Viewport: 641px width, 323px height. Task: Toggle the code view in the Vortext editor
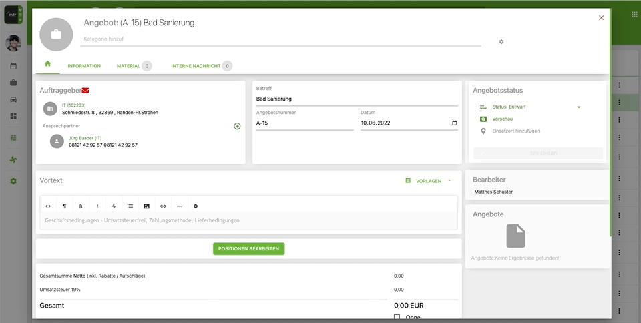point(48,206)
